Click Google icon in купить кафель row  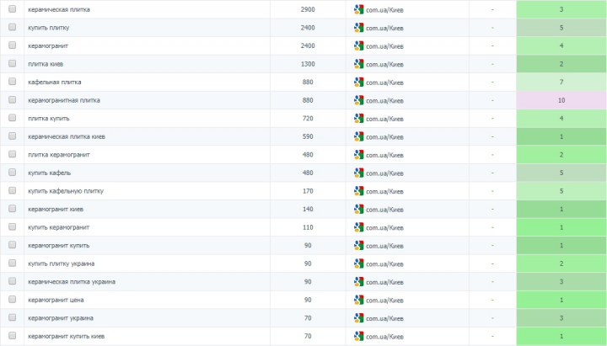[358, 173]
